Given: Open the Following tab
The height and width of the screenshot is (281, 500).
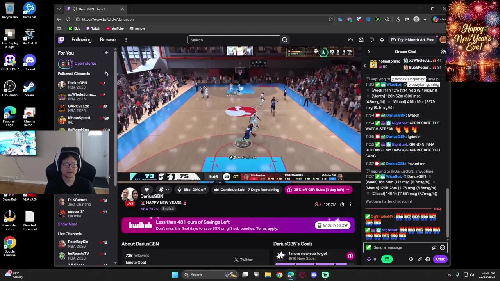Looking at the screenshot, I should click(81, 40).
